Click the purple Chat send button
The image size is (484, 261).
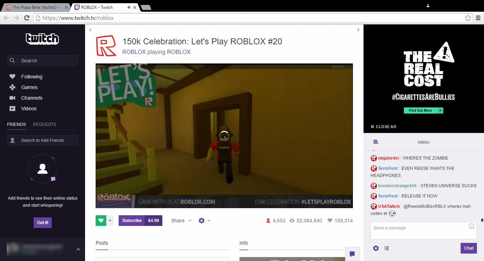tap(469, 248)
